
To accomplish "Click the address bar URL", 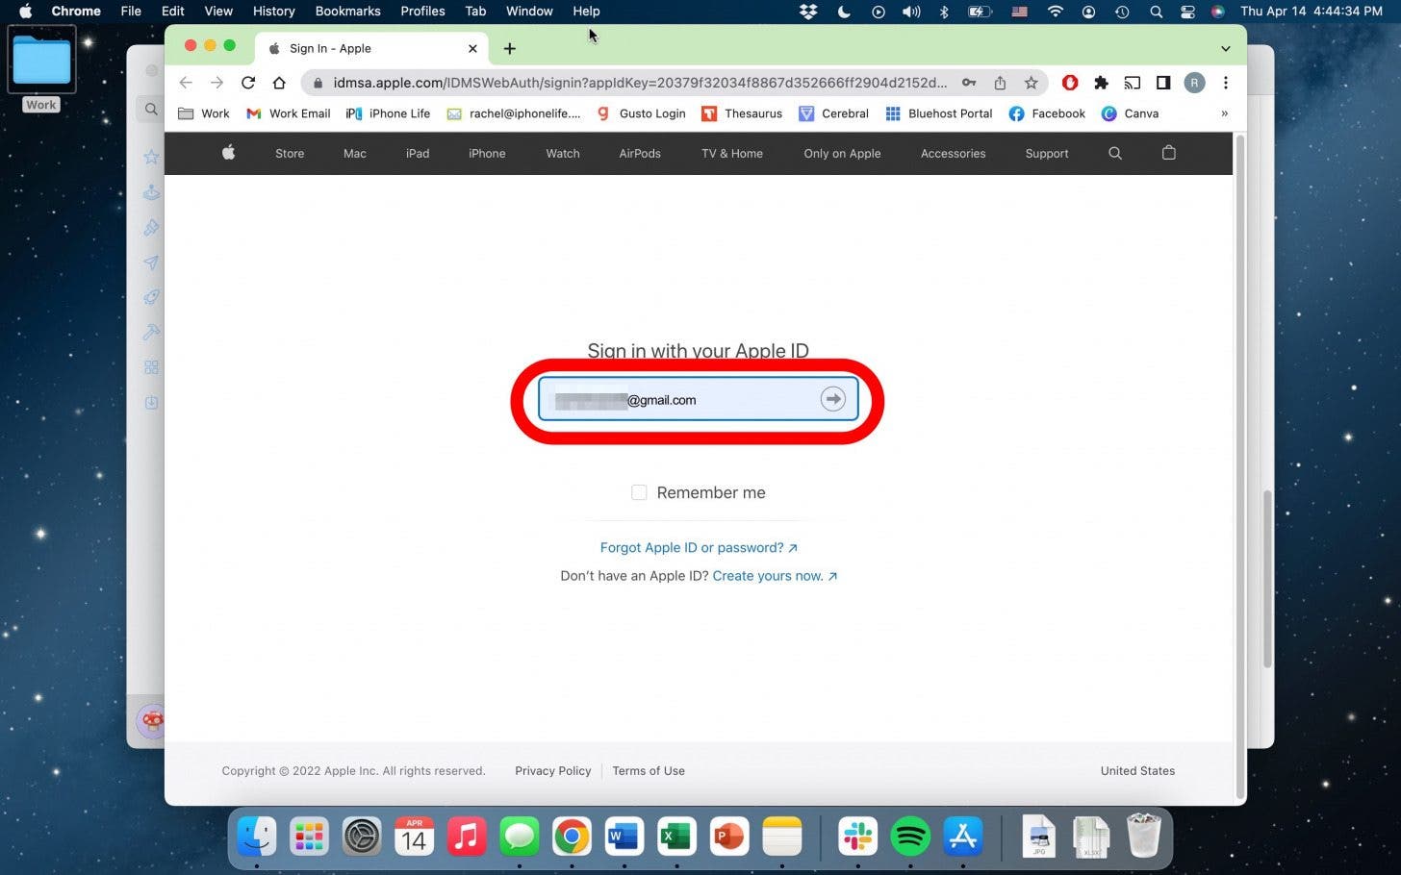I will [640, 83].
